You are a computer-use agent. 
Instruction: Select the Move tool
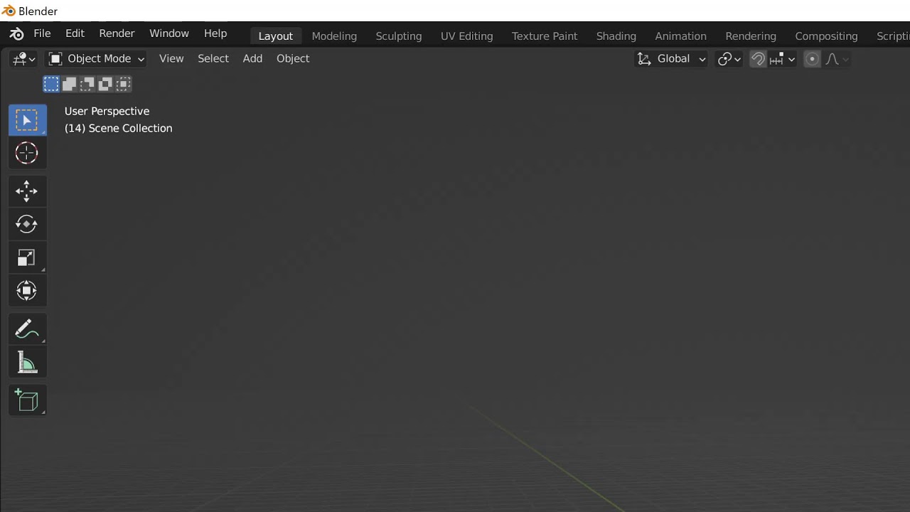27,191
